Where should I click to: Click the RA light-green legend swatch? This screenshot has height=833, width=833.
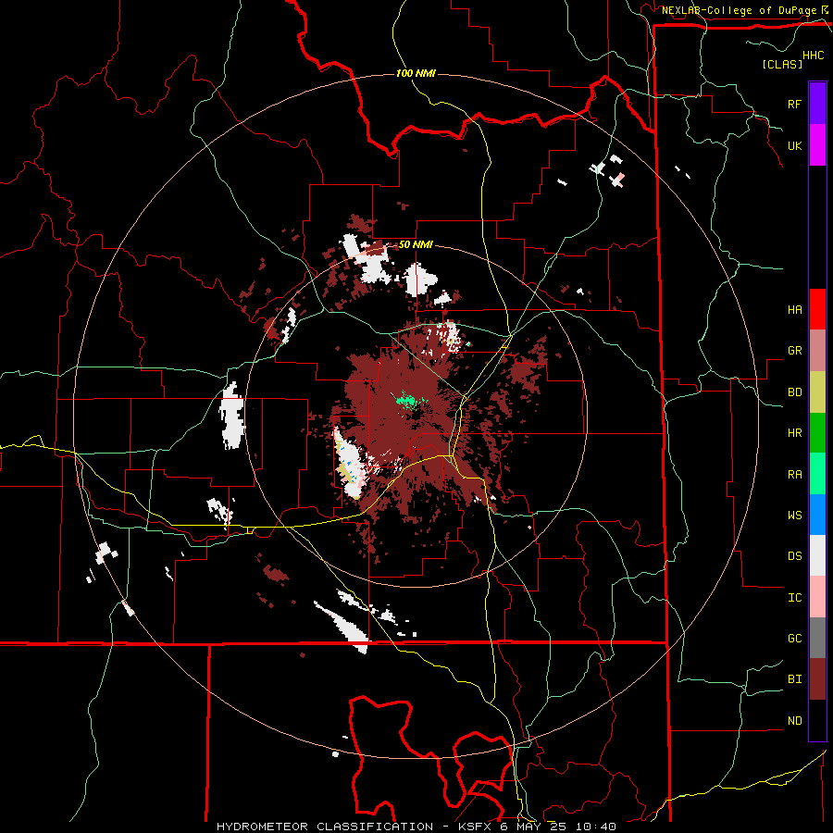[817, 474]
